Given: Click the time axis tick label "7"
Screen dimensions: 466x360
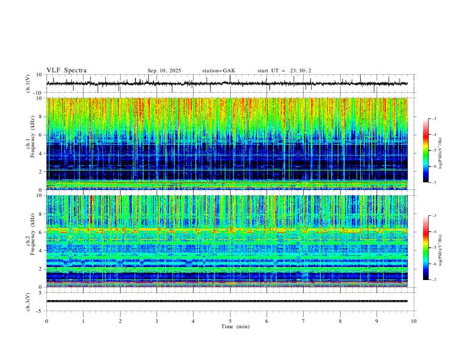Looking at the screenshot, I should [x=304, y=321].
